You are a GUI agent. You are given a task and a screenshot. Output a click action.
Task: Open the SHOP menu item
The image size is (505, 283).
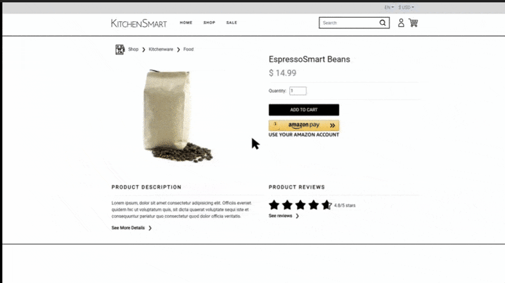(209, 22)
